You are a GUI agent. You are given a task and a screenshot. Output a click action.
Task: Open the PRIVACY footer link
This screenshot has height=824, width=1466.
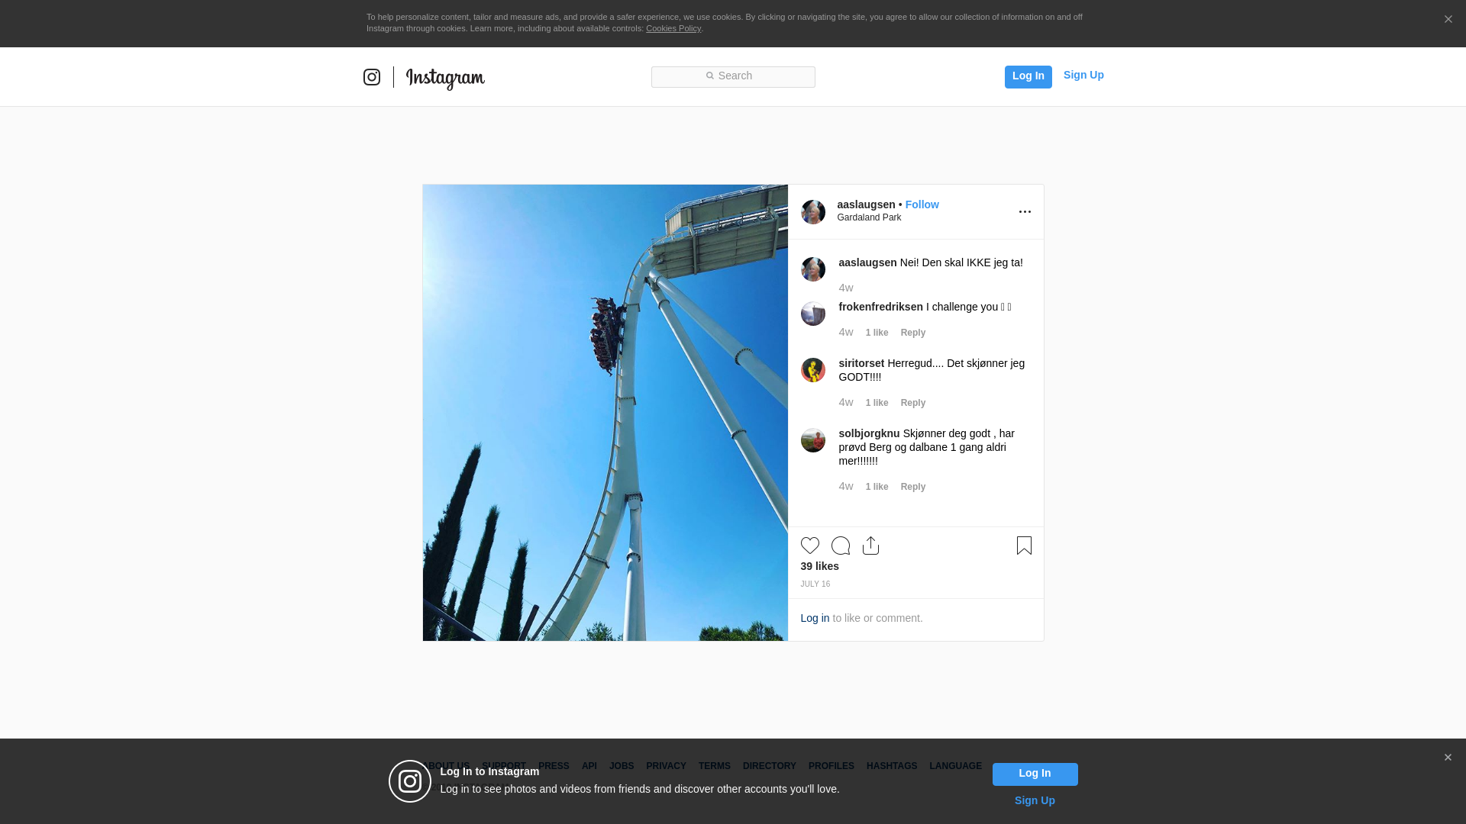pos(666,766)
